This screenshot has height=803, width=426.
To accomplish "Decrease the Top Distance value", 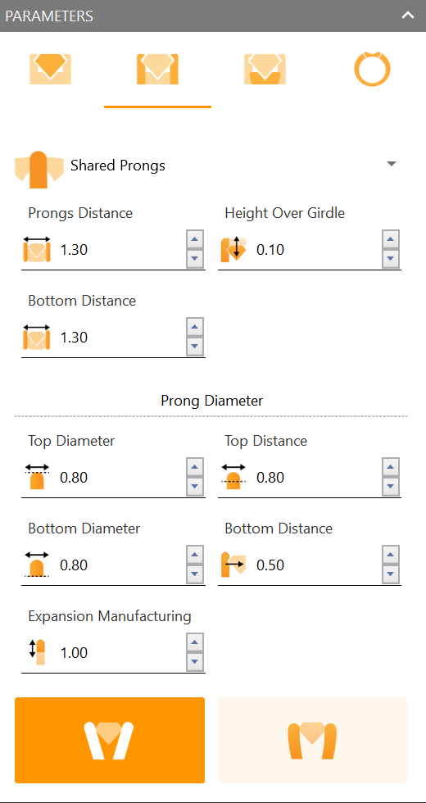I will click(x=391, y=487).
